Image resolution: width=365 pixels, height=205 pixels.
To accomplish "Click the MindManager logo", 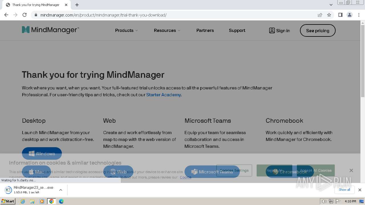I will [x=50, y=30].
